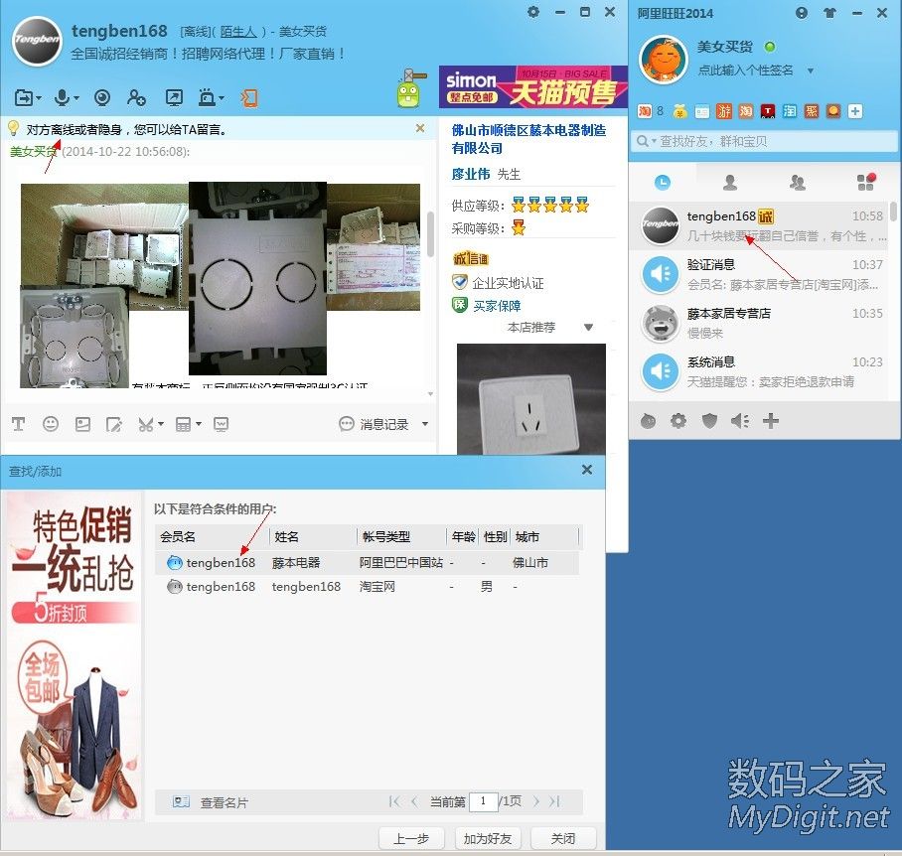Open the 聚 Juhuasuan app icon

click(x=812, y=111)
